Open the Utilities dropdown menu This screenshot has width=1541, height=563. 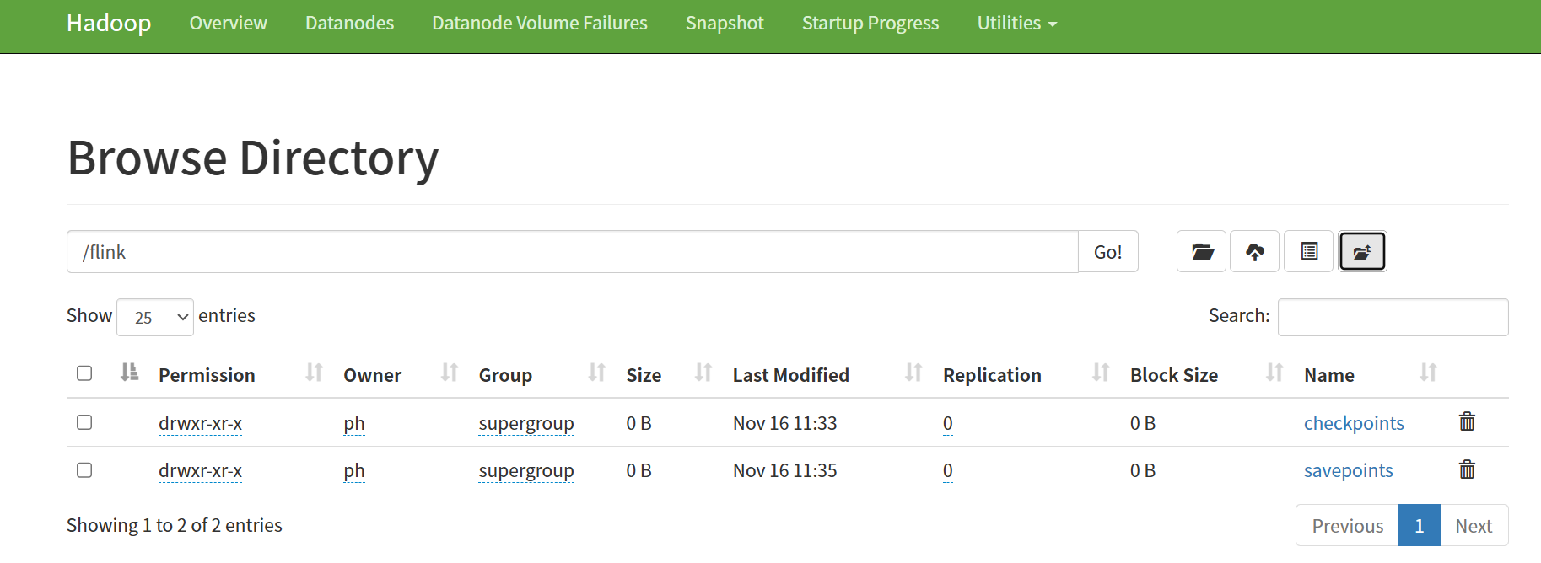coord(1016,24)
